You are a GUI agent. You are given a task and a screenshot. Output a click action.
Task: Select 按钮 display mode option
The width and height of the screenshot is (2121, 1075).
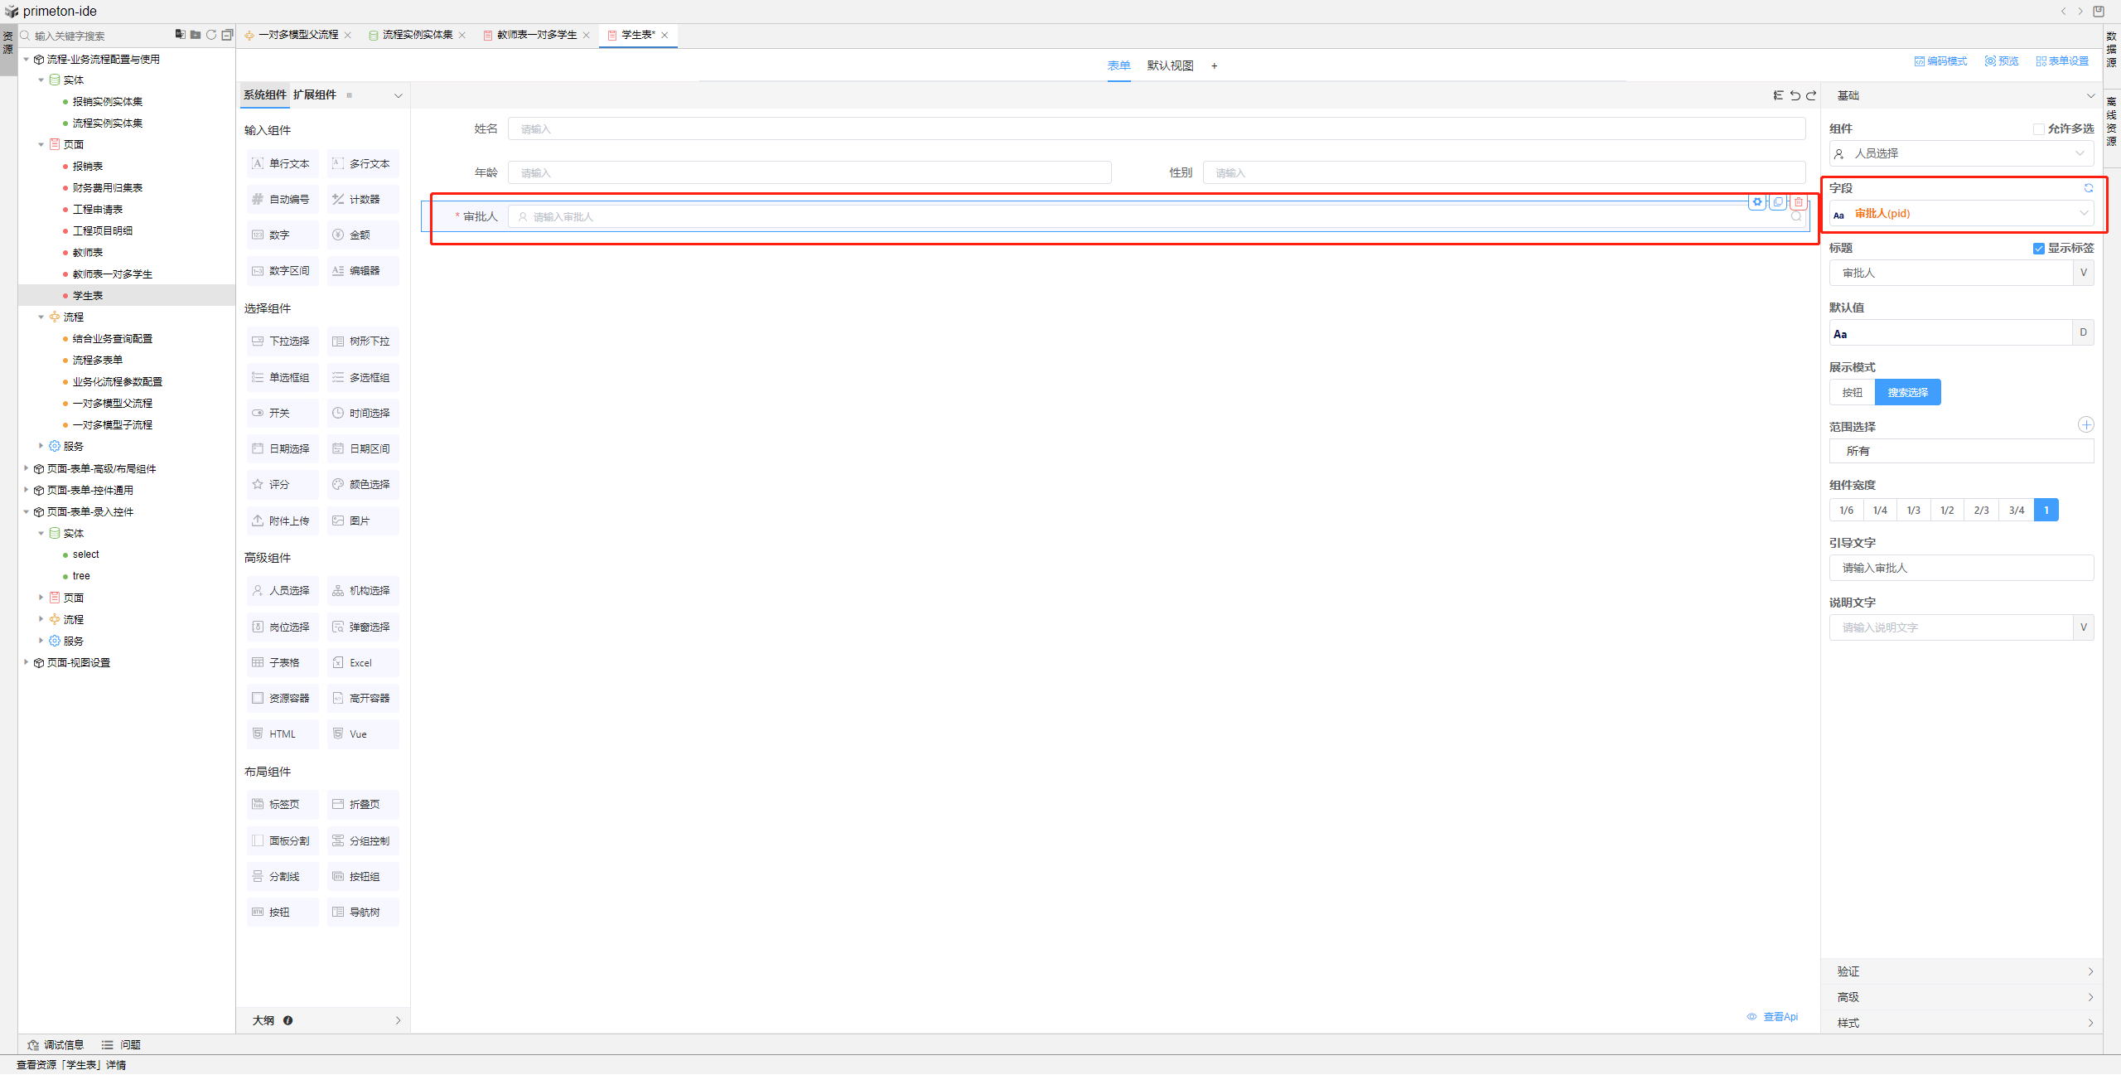tap(1852, 393)
